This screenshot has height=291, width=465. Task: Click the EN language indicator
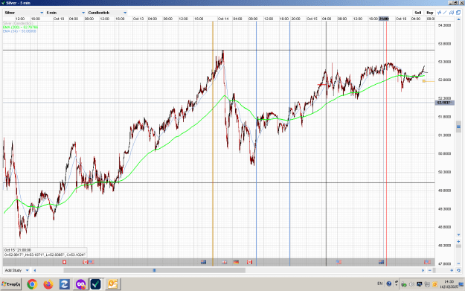pyautogui.click(x=380, y=284)
